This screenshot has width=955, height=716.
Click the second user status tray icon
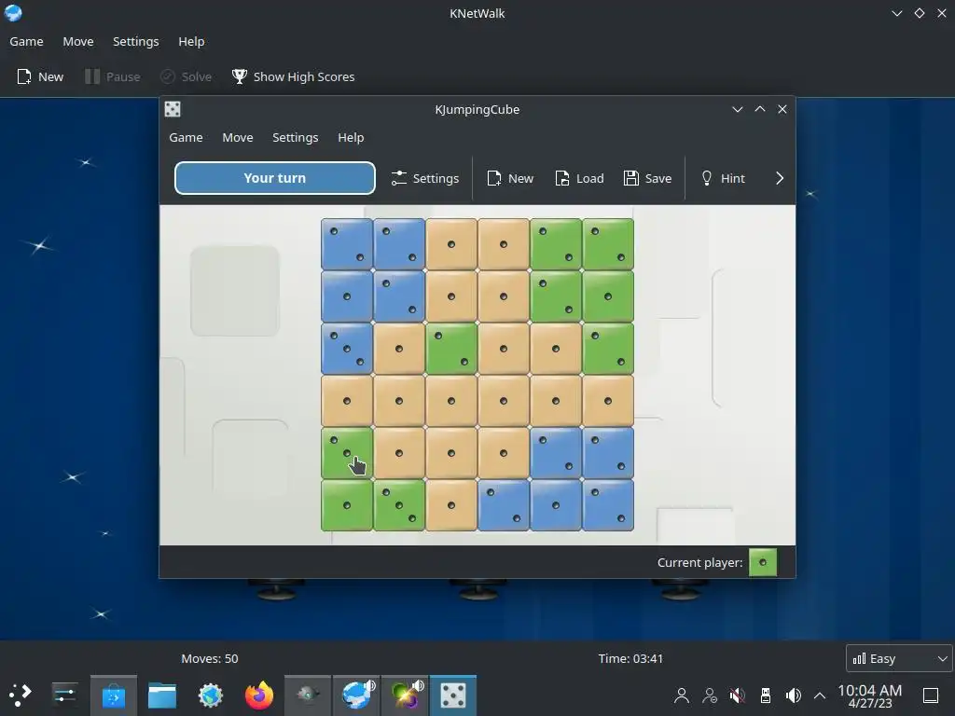(x=710, y=695)
